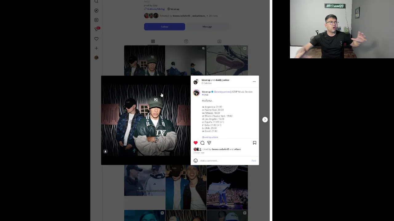The image size is (394, 221).
Task: Open the El Calerton location link
Action: [x=207, y=83]
